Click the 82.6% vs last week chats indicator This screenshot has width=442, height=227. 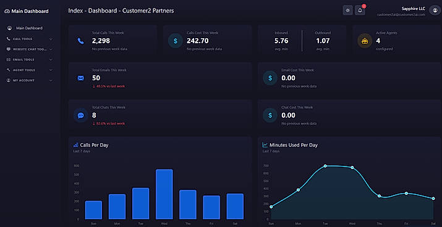(x=109, y=123)
